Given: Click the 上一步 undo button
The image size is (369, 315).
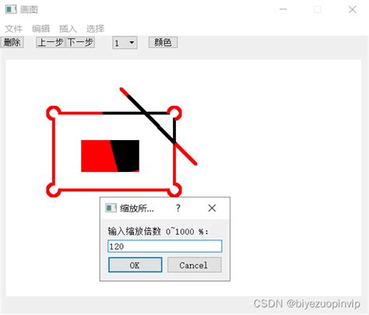Looking at the screenshot, I should 51,42.
